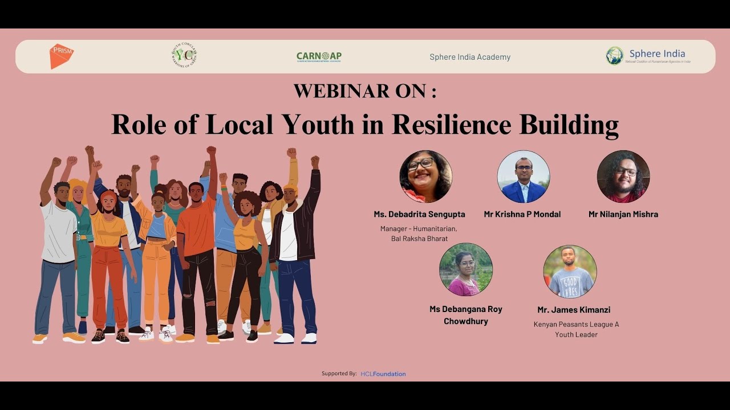
Task: Click Mr. James Kimanzi's photo
Action: 570,272
